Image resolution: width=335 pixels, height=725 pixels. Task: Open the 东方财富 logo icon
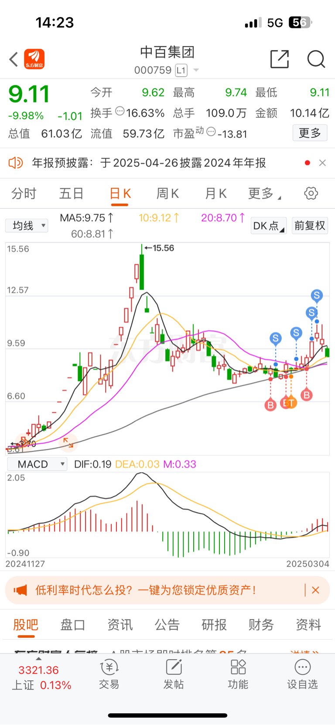(x=34, y=59)
